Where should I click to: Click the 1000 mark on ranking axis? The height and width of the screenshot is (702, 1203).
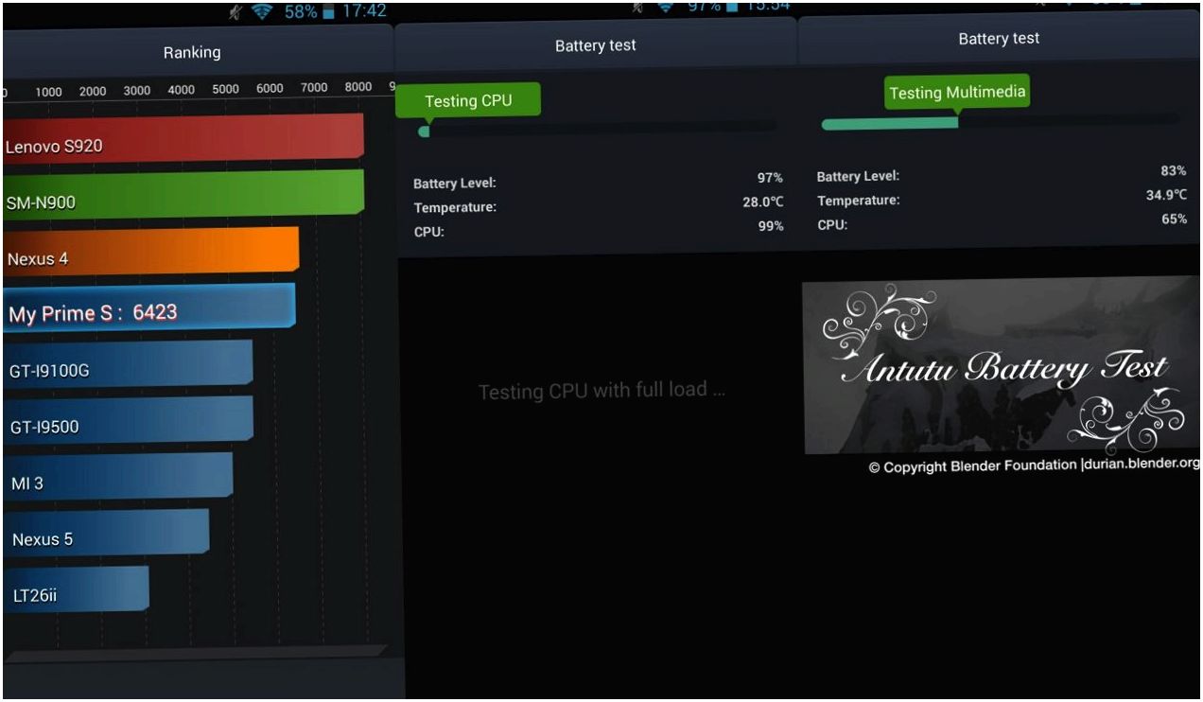(48, 92)
